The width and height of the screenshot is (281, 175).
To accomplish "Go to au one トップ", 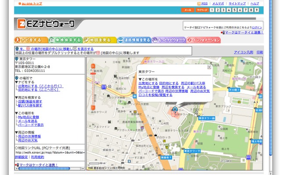I will pos(32,3).
